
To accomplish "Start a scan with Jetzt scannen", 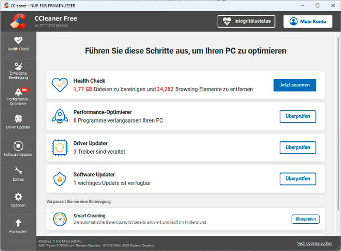I will pos(295,85).
